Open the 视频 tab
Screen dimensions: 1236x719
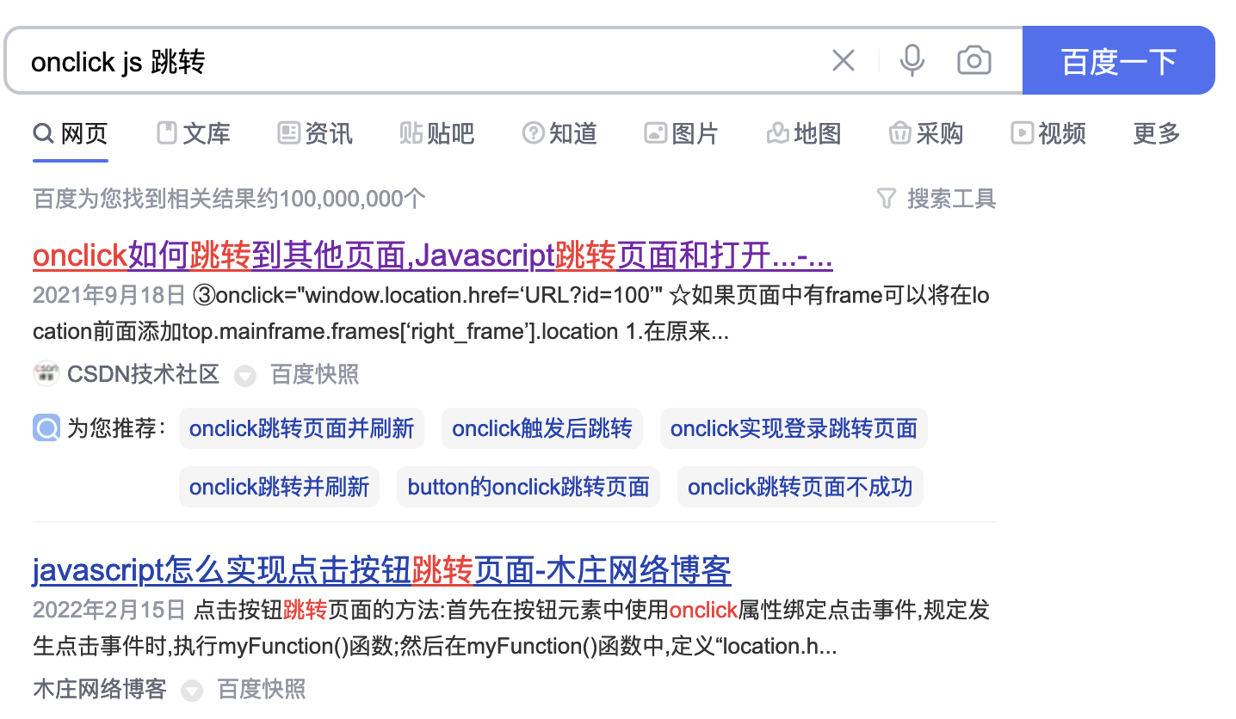point(1048,133)
